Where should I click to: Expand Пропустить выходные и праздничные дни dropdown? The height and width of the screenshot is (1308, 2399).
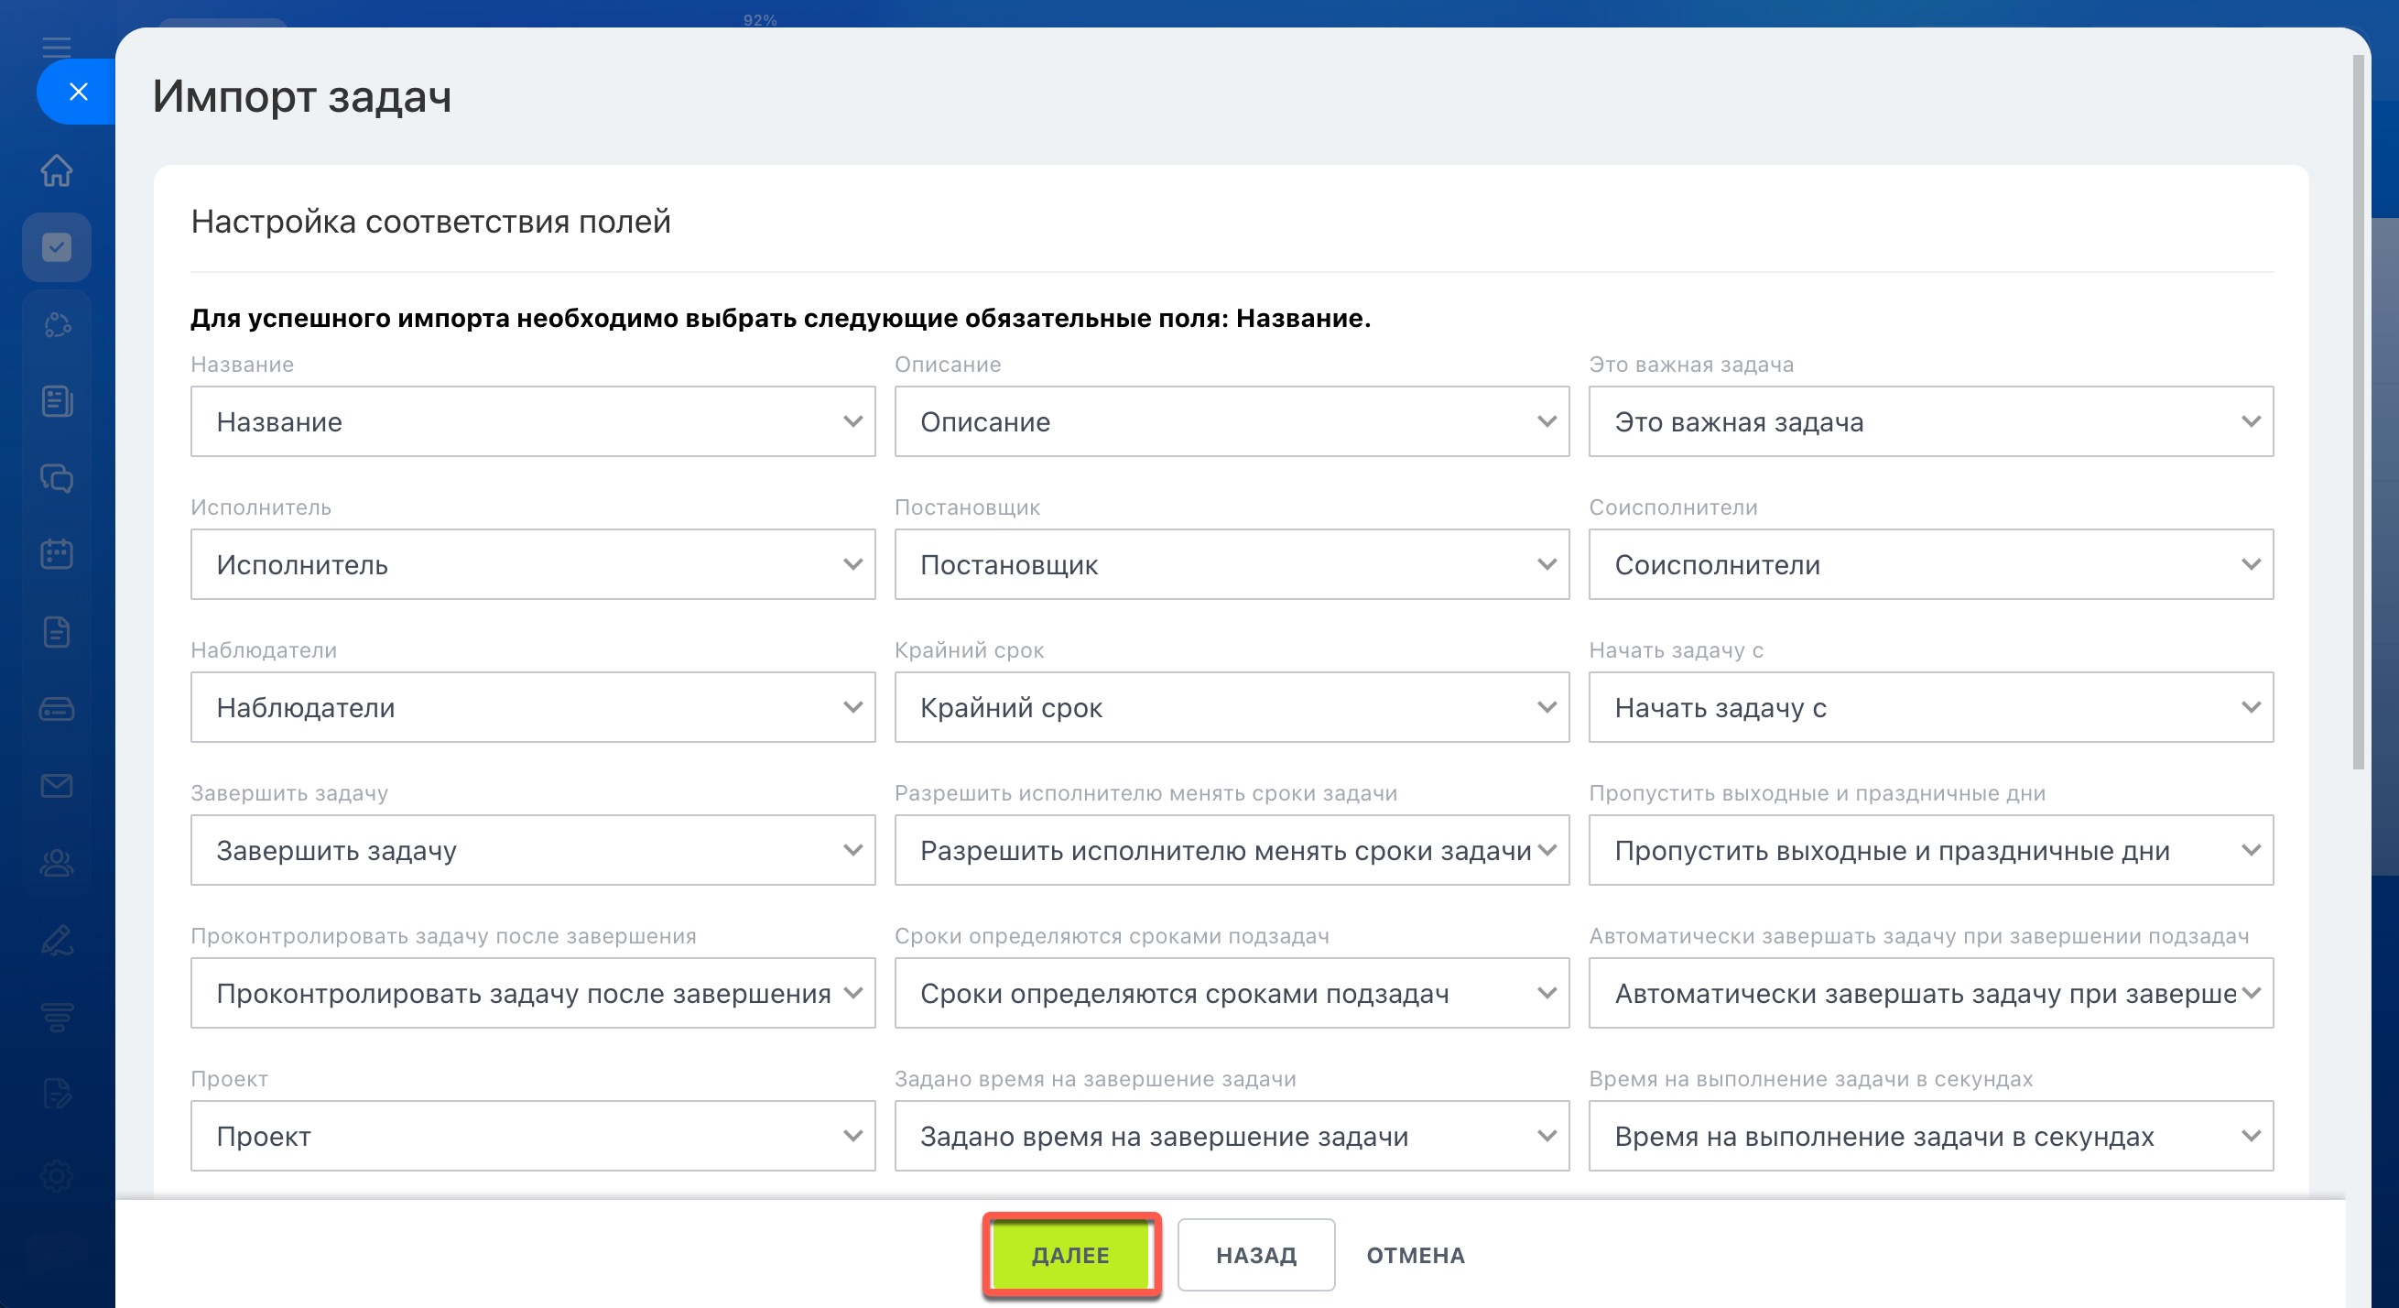pos(1930,850)
